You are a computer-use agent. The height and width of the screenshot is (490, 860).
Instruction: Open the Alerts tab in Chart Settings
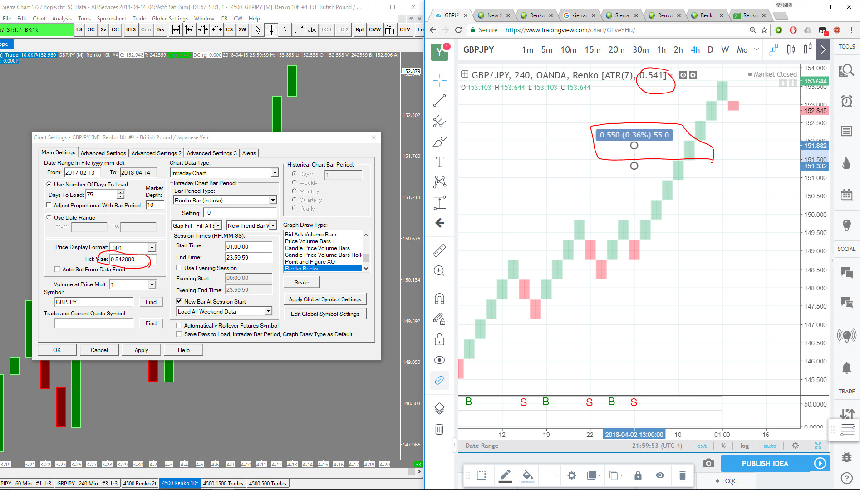(249, 153)
